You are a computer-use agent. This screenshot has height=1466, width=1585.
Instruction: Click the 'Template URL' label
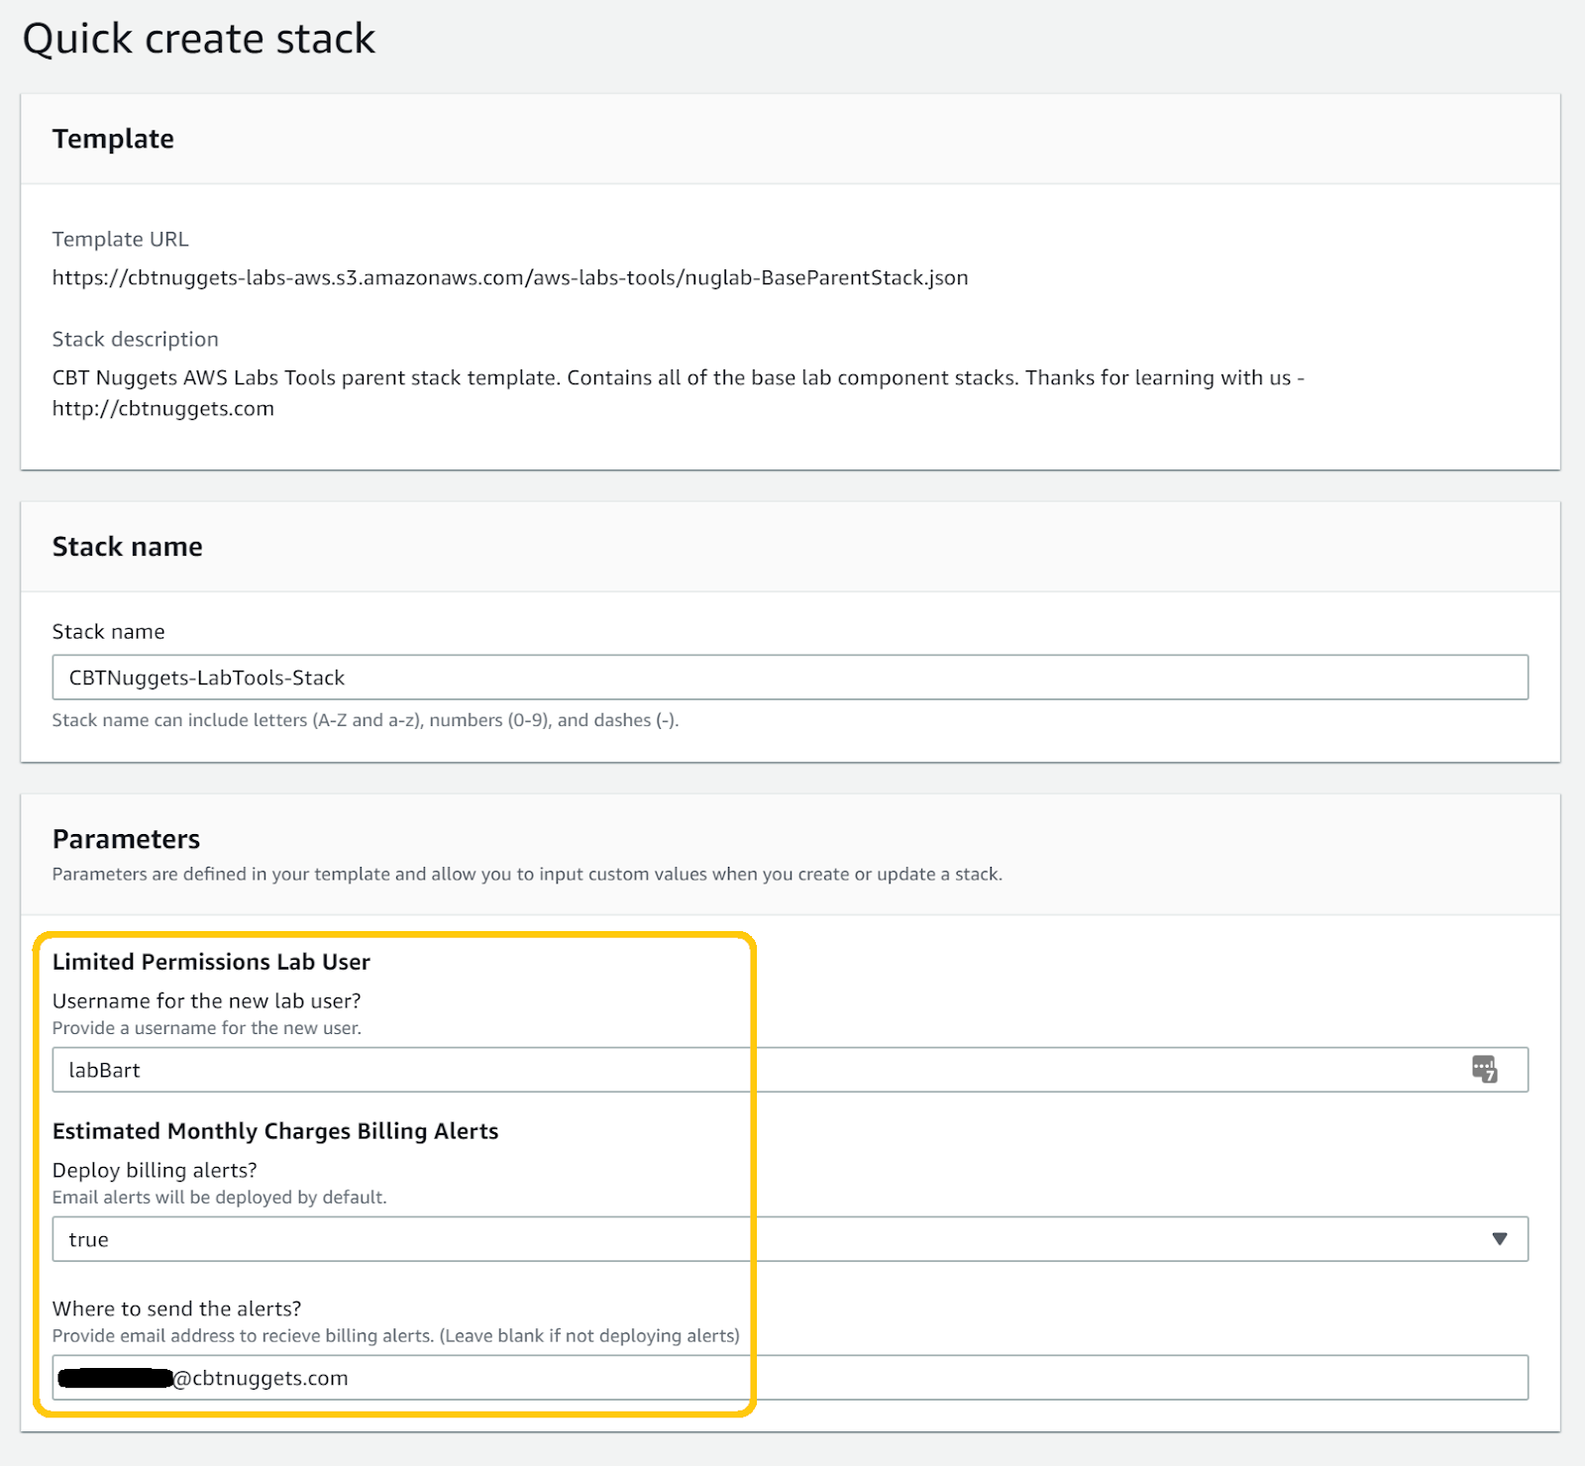pos(120,240)
